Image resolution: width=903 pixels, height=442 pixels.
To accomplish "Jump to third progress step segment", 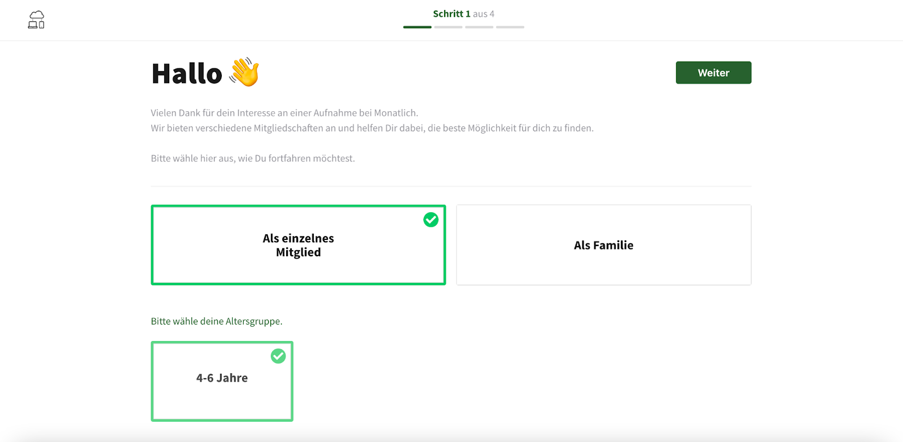I will point(479,27).
